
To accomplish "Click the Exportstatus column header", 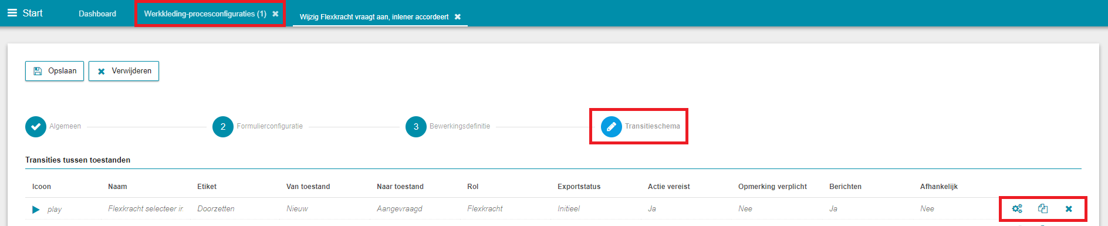I will (x=579, y=187).
